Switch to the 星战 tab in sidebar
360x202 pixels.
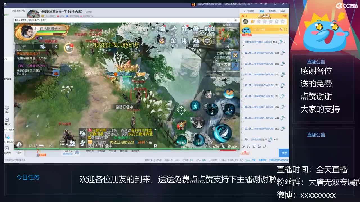(262, 11)
